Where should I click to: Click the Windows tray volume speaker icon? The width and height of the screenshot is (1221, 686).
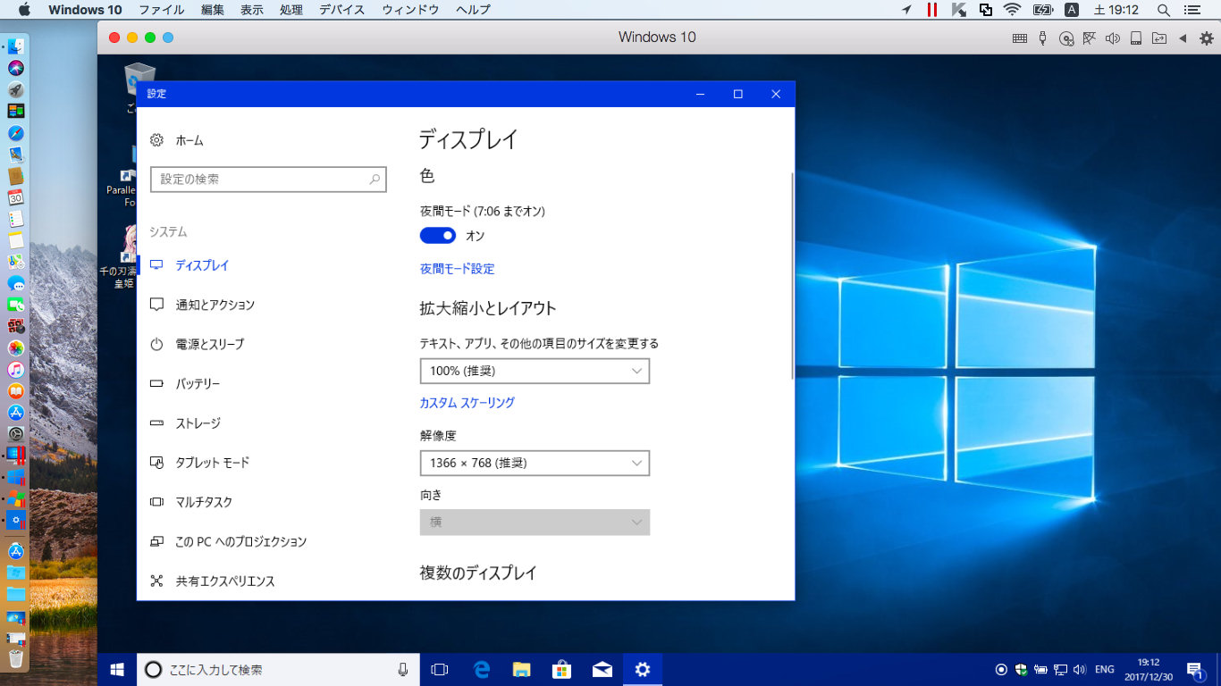click(x=1079, y=669)
